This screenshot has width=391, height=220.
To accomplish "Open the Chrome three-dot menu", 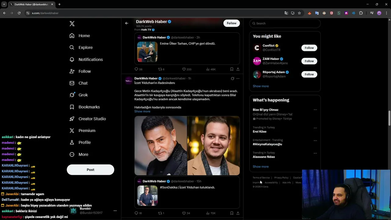I will (387, 13).
